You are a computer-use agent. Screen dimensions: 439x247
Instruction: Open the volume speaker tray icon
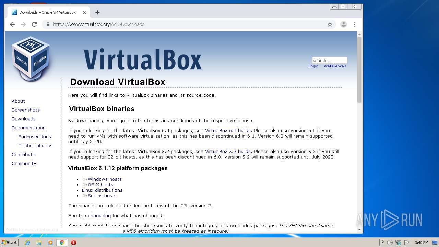point(390,243)
